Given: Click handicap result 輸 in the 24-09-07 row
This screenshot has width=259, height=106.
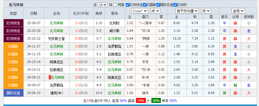Looking at the screenshot, I should click(x=236, y=85).
